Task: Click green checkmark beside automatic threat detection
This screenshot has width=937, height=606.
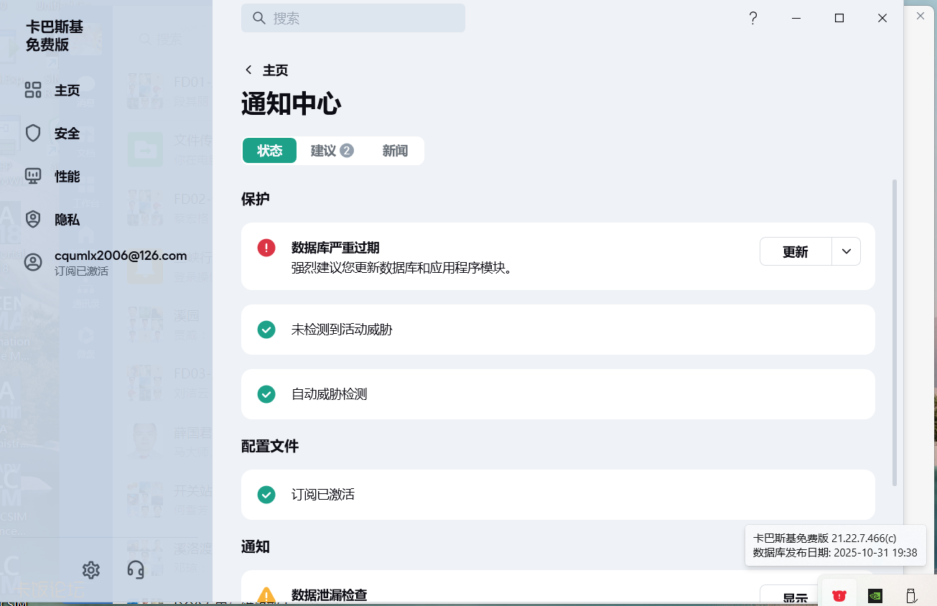Action: 266,394
